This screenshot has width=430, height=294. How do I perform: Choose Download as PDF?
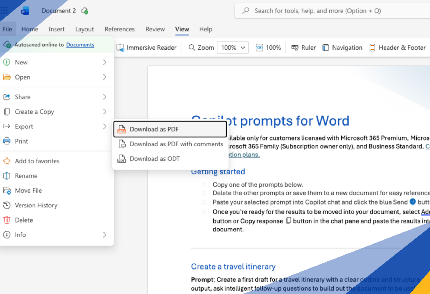tap(154, 129)
